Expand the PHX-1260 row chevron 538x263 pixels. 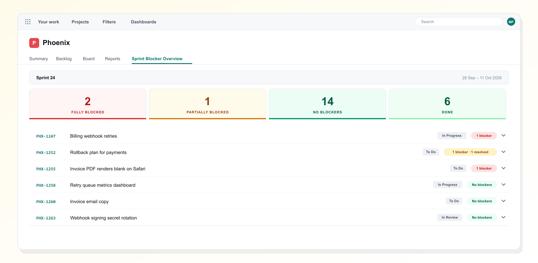pyautogui.click(x=503, y=201)
